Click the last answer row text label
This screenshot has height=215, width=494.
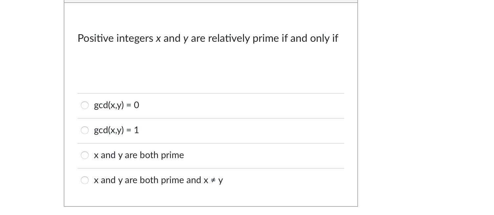pyautogui.click(x=158, y=180)
